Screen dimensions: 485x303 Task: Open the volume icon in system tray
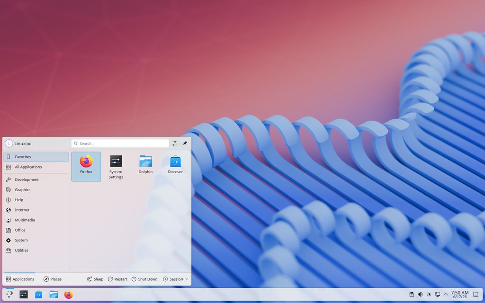tap(420, 294)
